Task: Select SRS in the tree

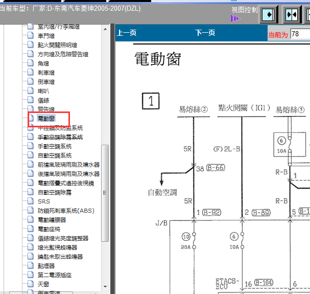Action: (x=44, y=201)
